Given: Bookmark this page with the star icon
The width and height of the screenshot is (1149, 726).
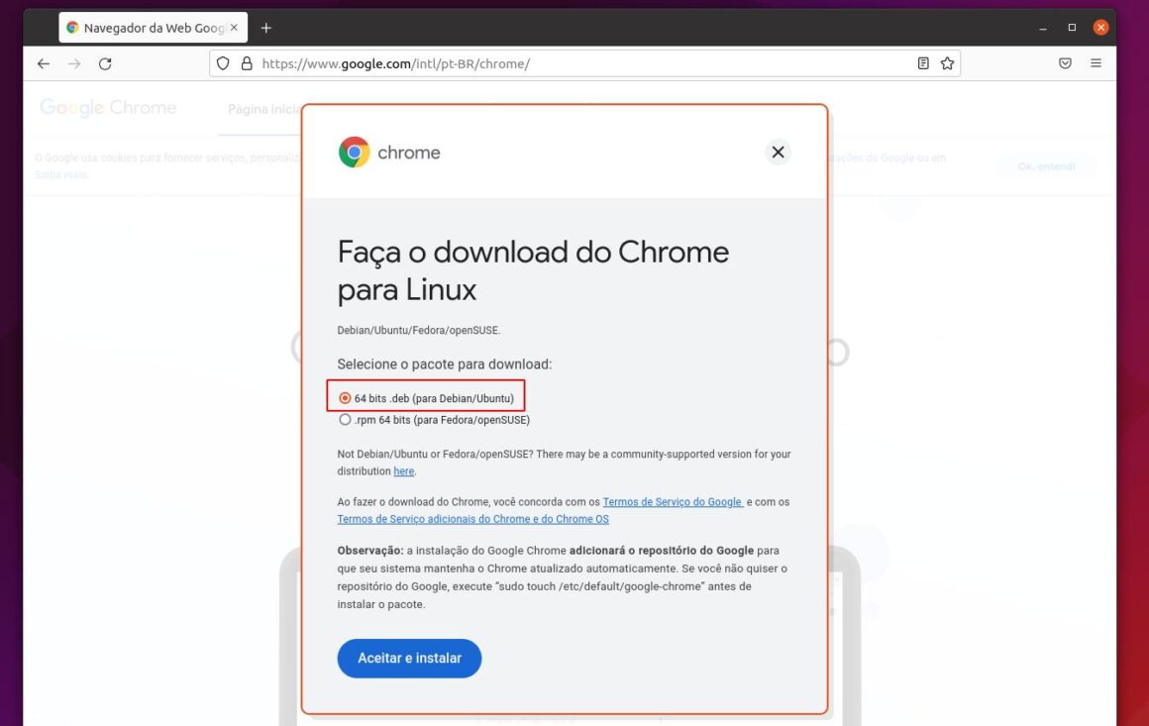Looking at the screenshot, I should pos(947,62).
